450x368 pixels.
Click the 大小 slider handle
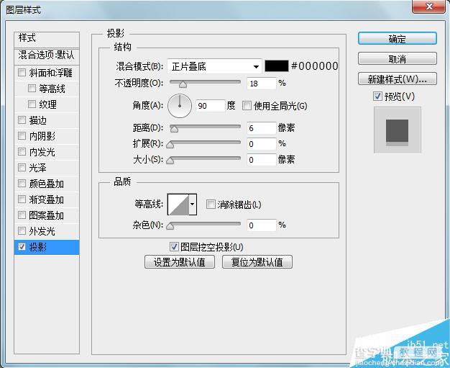pyautogui.click(x=170, y=161)
